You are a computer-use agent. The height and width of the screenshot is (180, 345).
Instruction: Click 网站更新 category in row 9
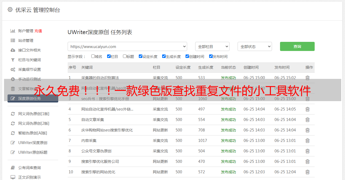pyautogui.click(x=160, y=161)
